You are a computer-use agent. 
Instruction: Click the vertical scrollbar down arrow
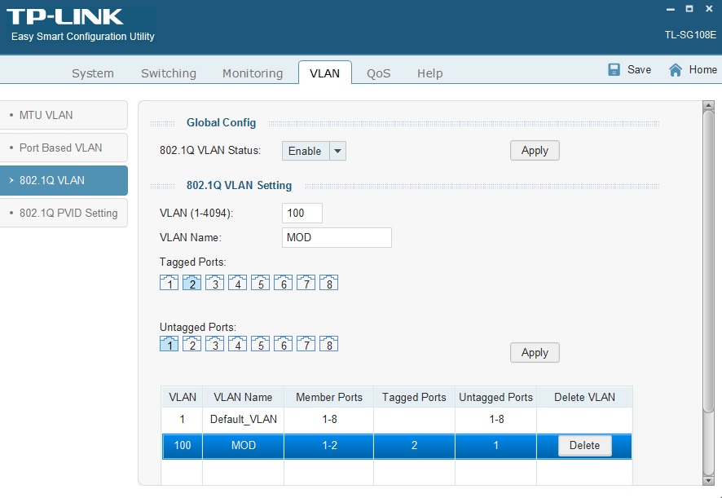coord(708,480)
